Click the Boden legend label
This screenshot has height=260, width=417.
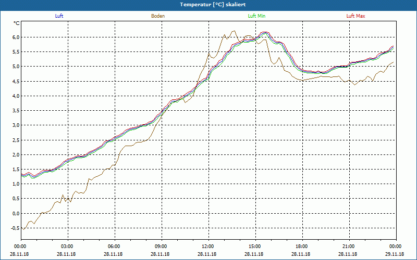[x=158, y=16]
